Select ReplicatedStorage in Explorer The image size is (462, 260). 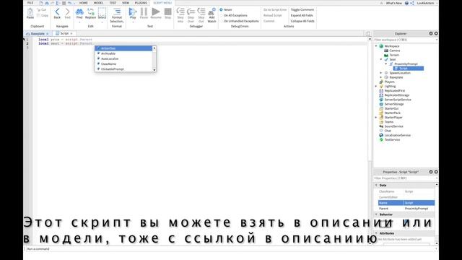click(396, 95)
